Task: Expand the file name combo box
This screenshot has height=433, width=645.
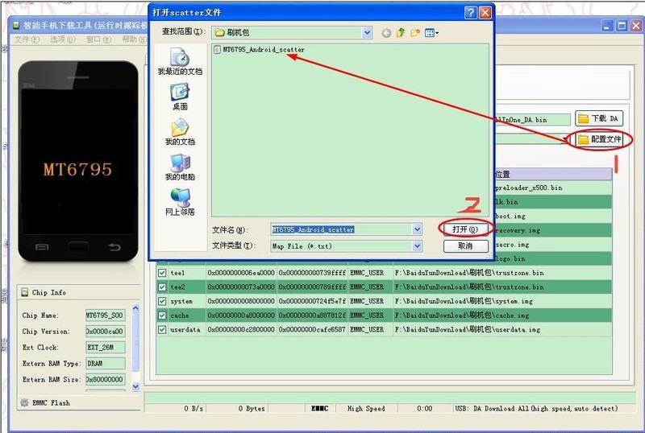Action: (x=417, y=229)
